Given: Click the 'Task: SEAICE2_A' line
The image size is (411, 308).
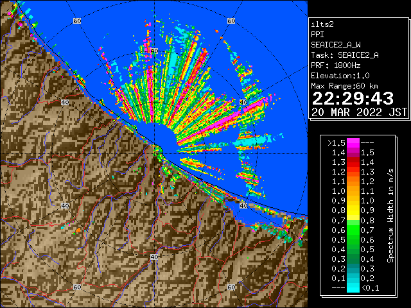Looking at the screenshot, I should 345,55.
